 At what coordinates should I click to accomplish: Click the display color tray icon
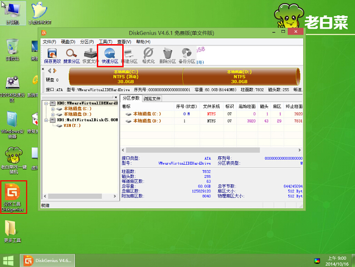pos(317,261)
